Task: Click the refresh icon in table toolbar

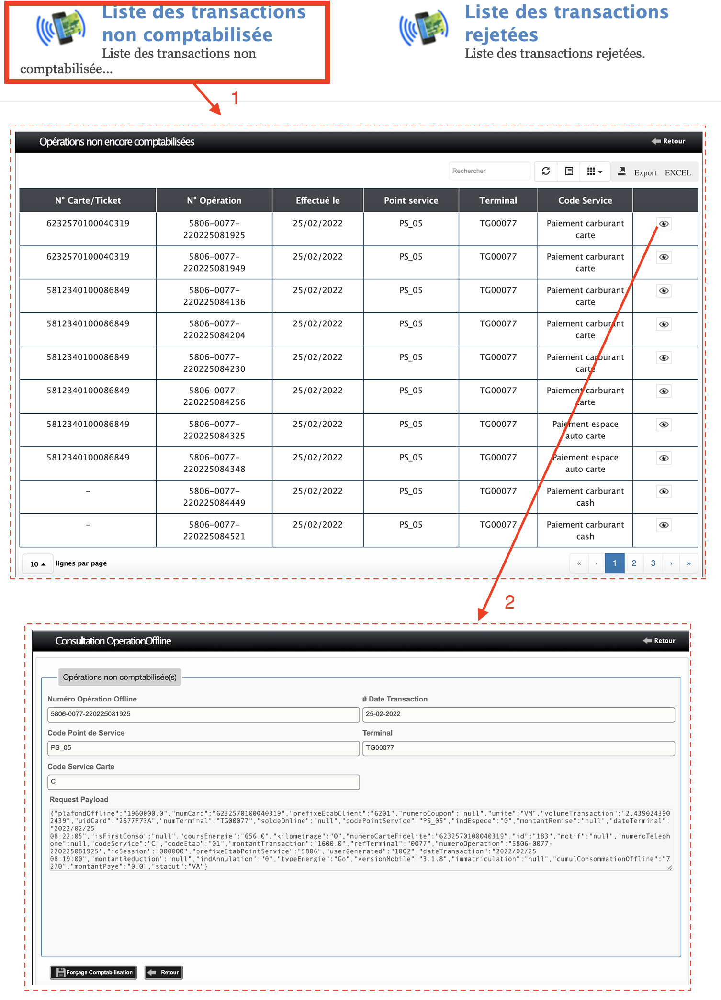Action: coord(545,172)
